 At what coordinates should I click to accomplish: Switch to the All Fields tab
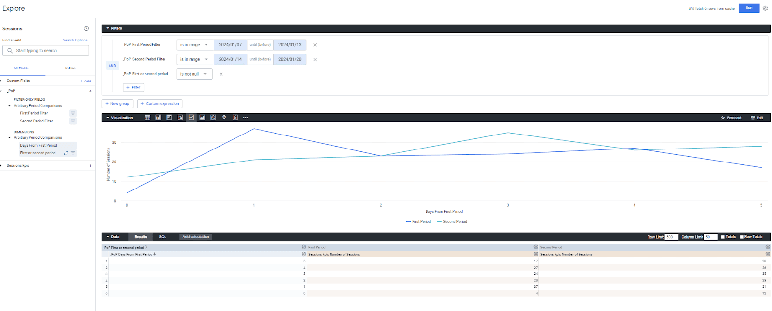click(x=21, y=68)
